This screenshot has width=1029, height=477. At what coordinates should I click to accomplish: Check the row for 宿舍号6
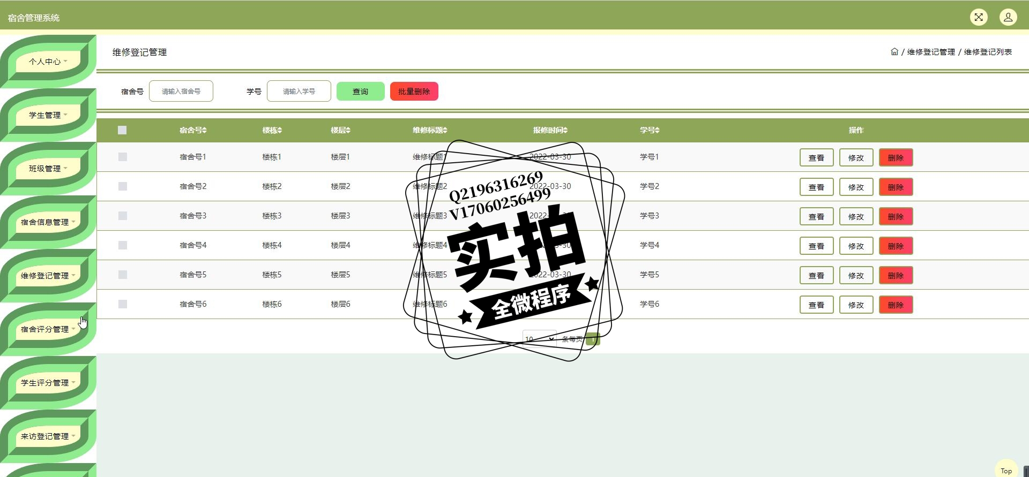(x=123, y=304)
